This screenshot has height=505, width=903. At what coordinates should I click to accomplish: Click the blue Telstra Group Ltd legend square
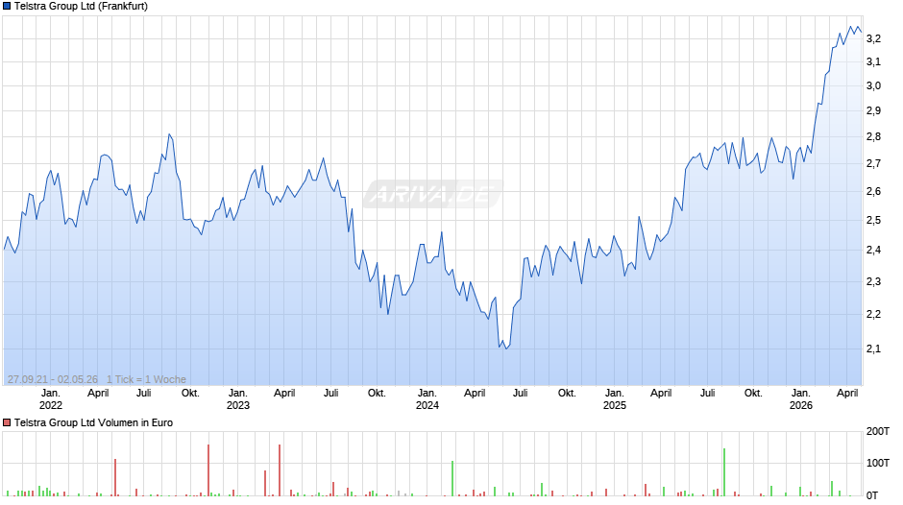pos(7,7)
